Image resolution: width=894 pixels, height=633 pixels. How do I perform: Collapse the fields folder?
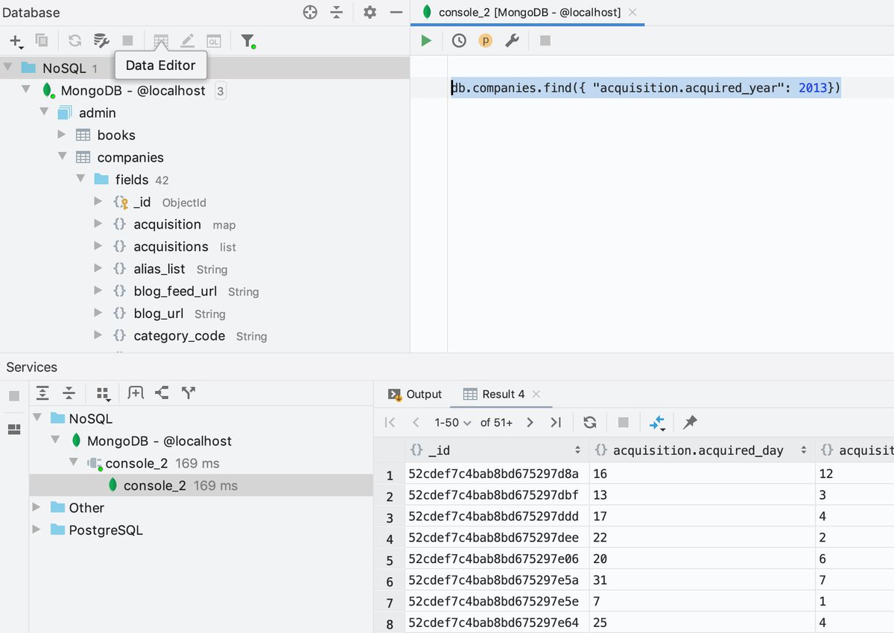click(80, 179)
